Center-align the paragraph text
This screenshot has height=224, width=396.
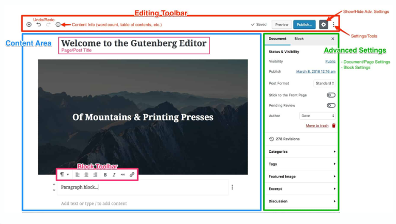pos(86,174)
